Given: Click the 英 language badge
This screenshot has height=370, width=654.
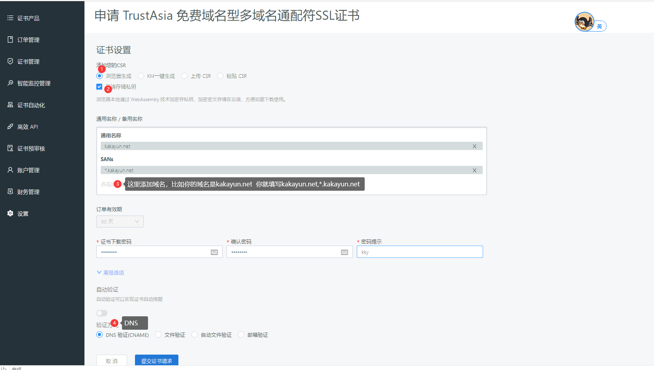Looking at the screenshot, I should [600, 26].
